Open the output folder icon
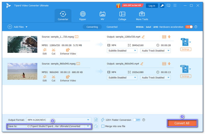 click(96, 126)
